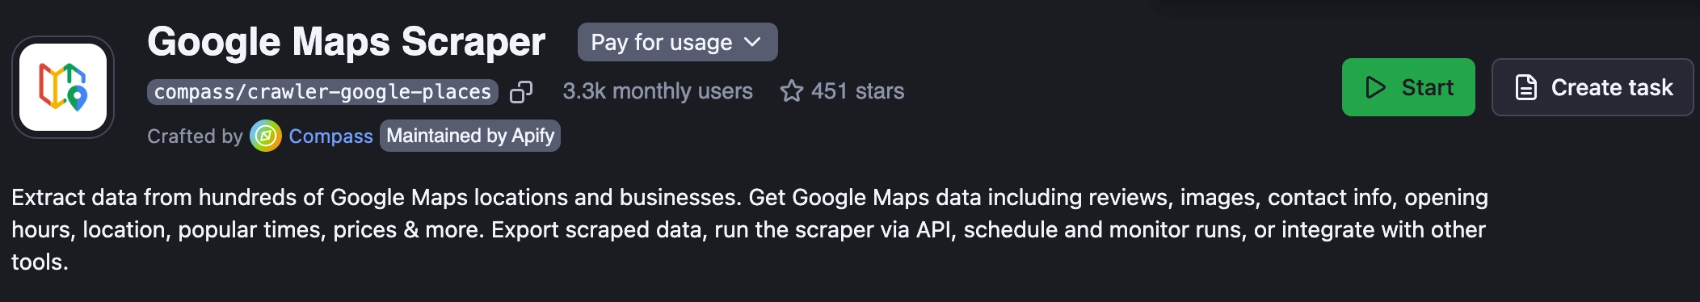
Task: Click the Crafted by label
Action: coord(195,136)
